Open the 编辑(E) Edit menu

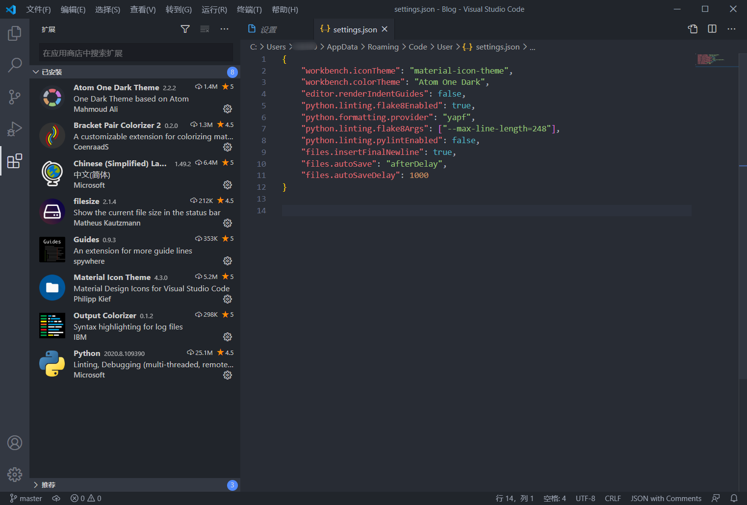(x=73, y=9)
